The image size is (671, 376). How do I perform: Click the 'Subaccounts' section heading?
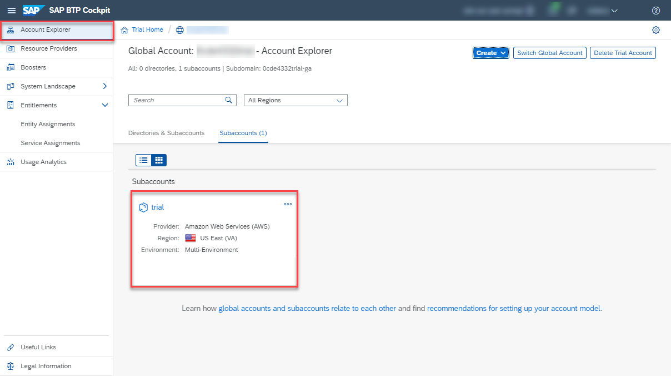[153, 182]
